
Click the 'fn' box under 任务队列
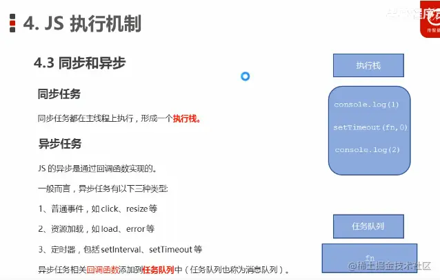370,258
